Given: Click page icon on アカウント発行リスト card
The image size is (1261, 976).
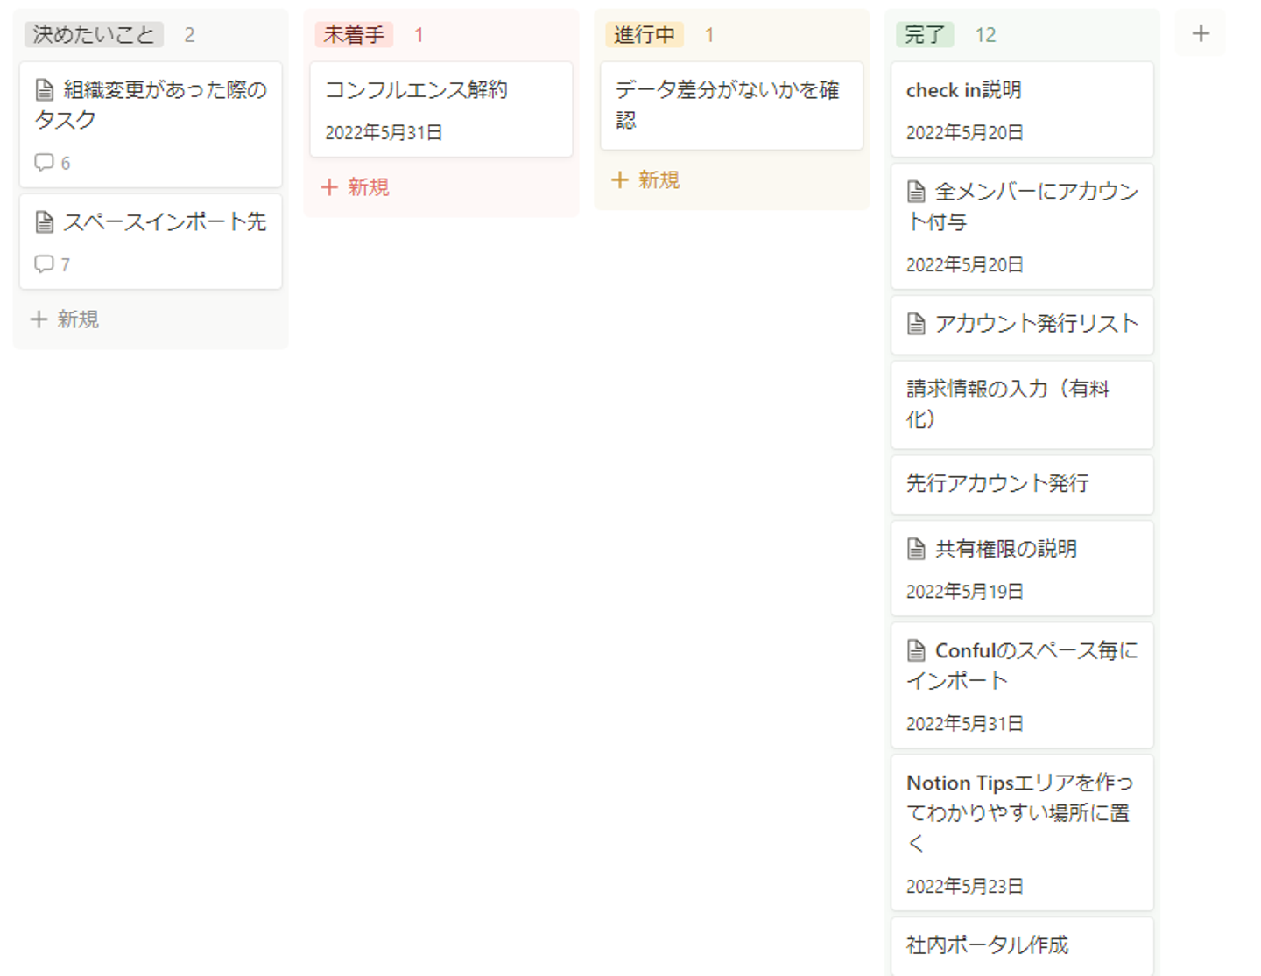Looking at the screenshot, I should coord(916,324).
